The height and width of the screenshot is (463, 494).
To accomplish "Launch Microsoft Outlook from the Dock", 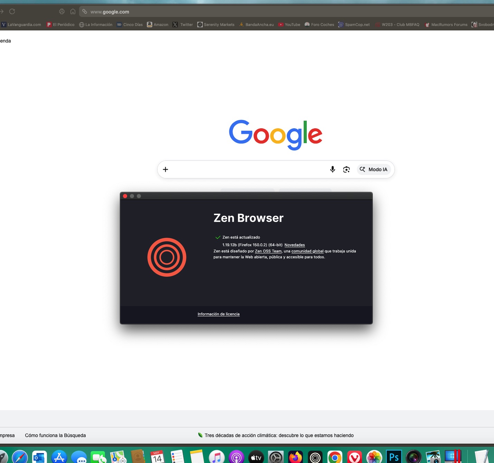I will coord(39,457).
